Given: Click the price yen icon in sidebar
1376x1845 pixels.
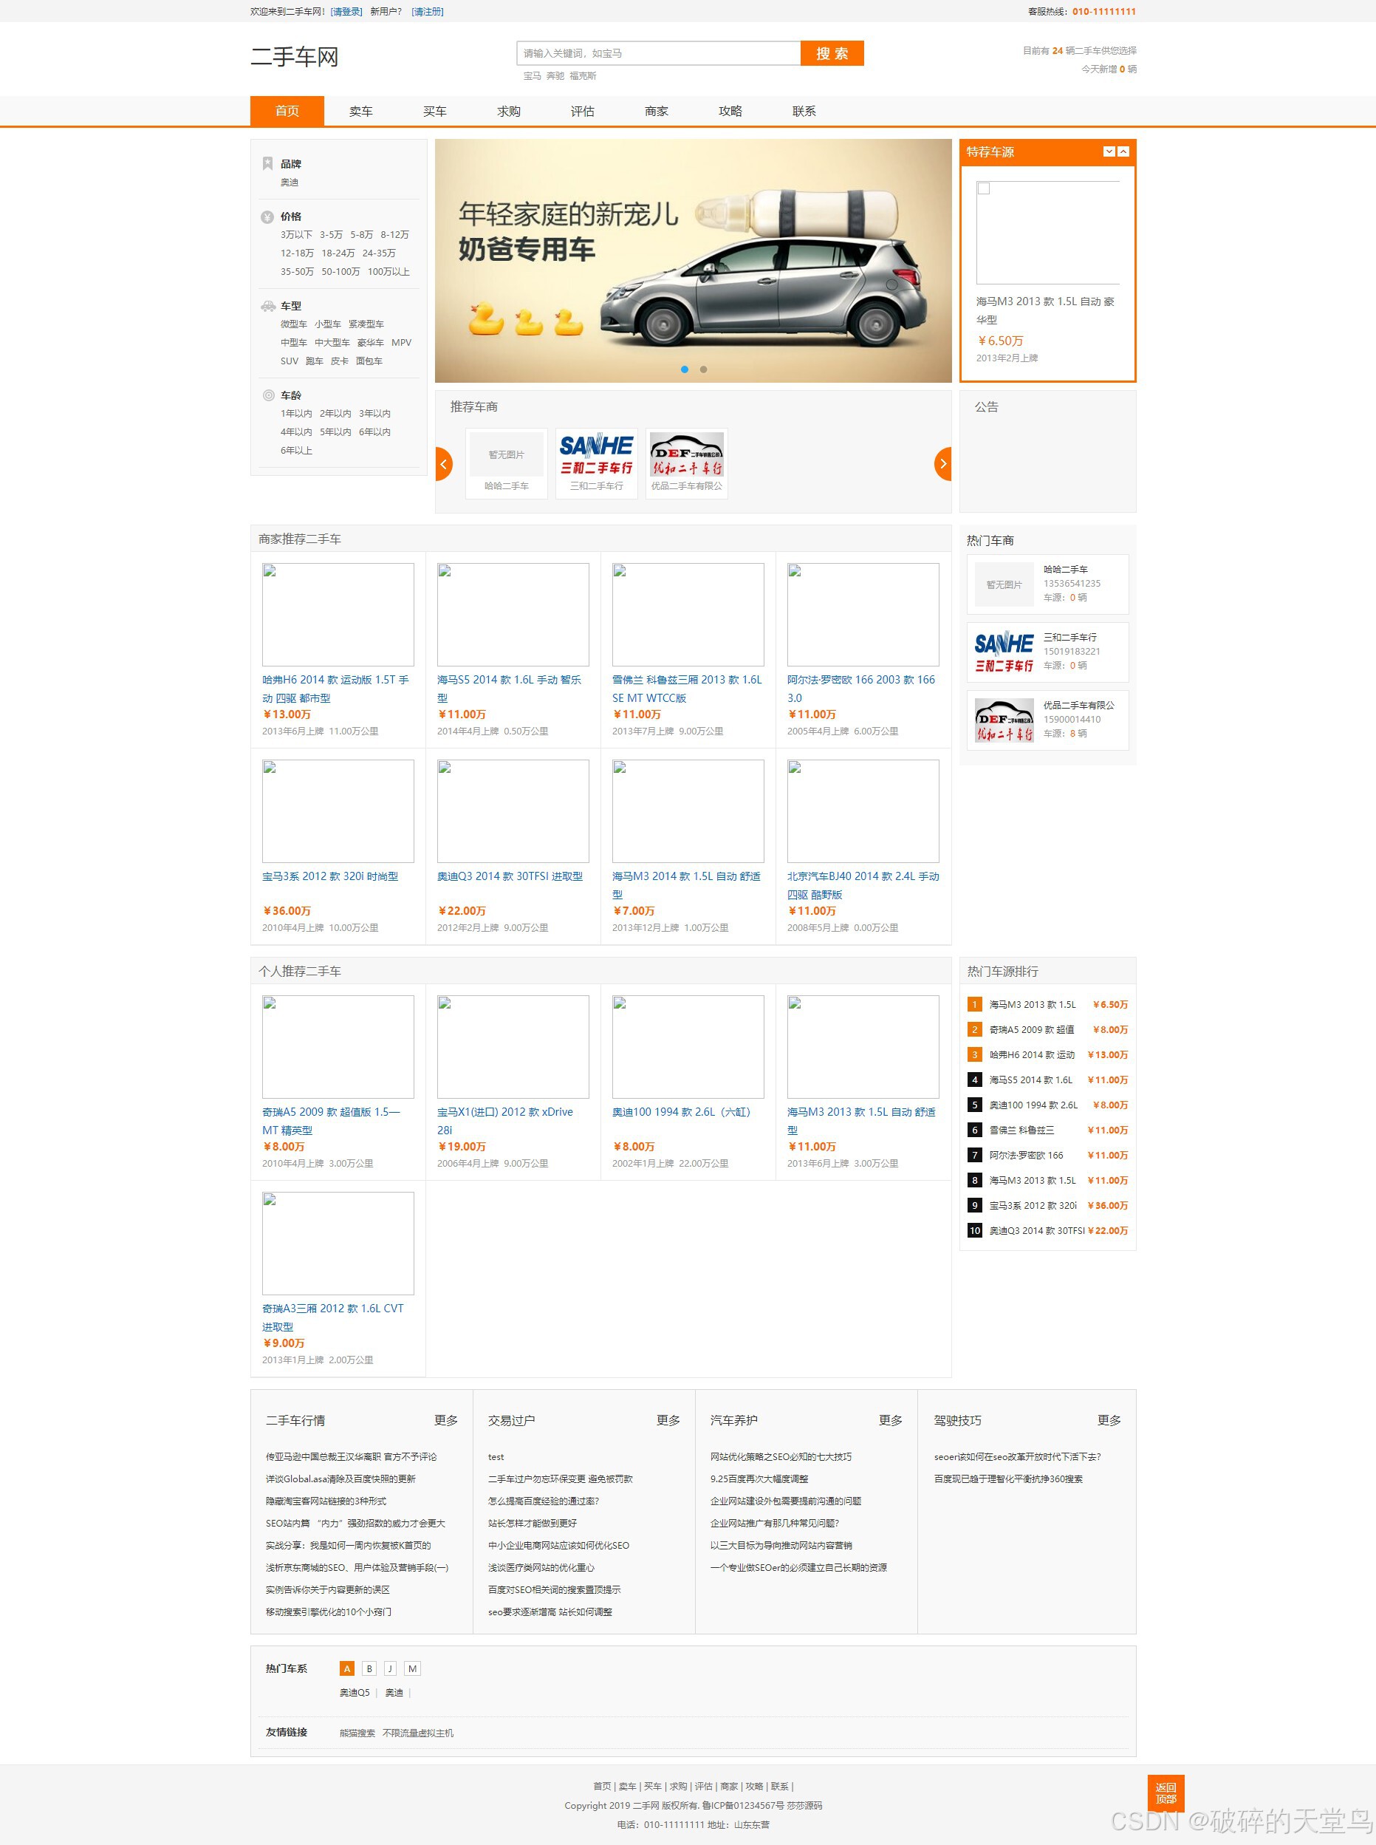Looking at the screenshot, I should [267, 216].
